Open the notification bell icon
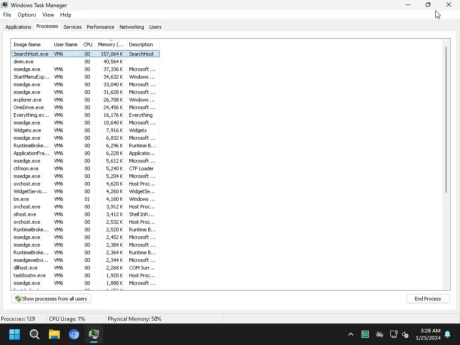The height and width of the screenshot is (345, 460). tap(448, 334)
